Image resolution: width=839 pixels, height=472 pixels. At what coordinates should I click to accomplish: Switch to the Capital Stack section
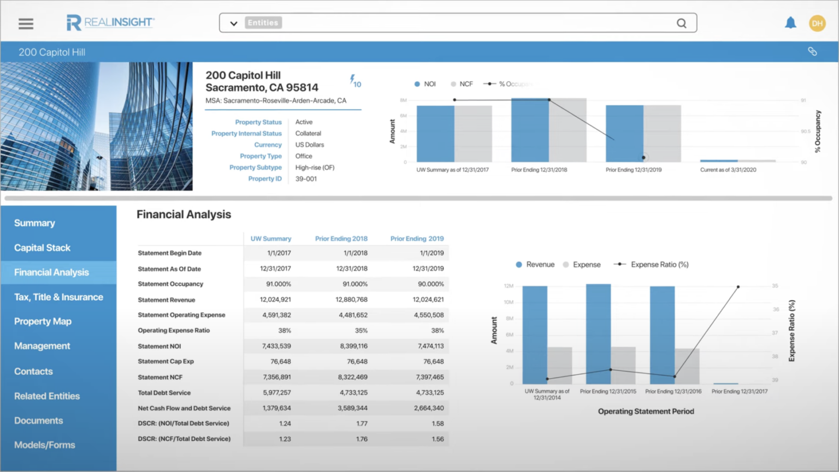coord(42,247)
